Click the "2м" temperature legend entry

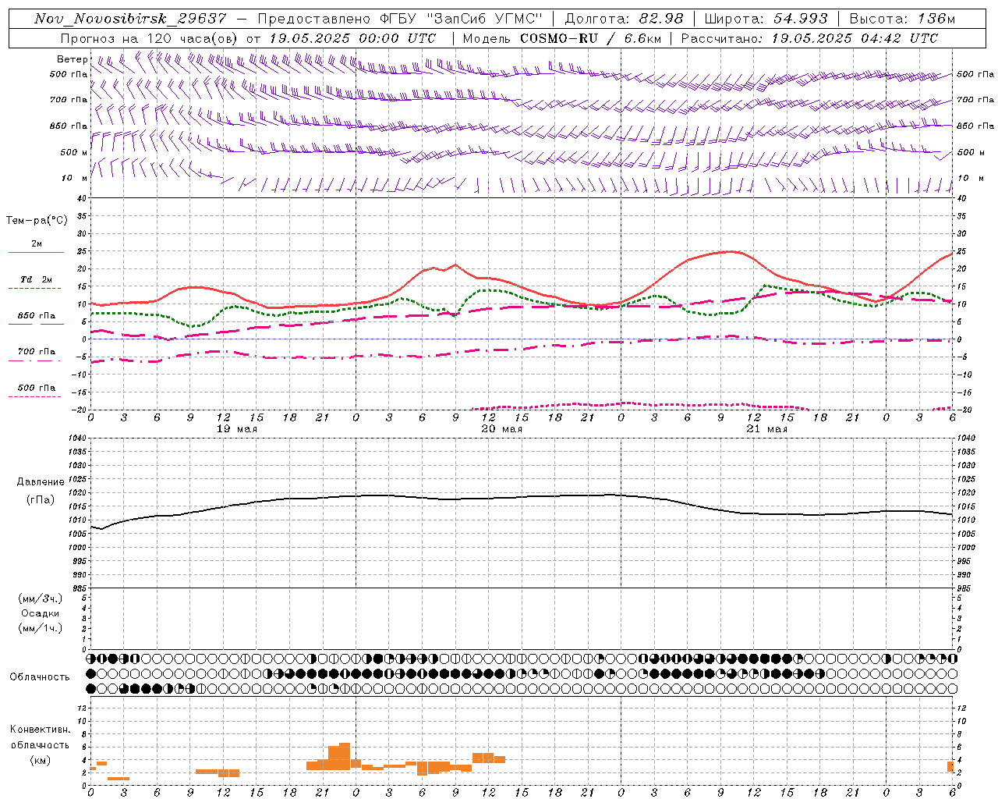click(x=36, y=243)
